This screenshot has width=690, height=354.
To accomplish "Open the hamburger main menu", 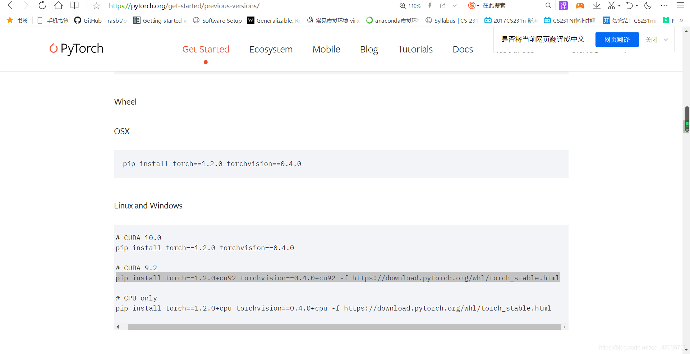I will pos(680,5).
